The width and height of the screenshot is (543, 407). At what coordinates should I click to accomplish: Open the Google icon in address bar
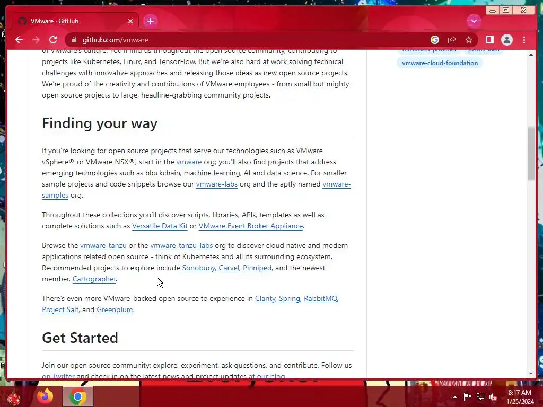pyautogui.click(x=435, y=40)
